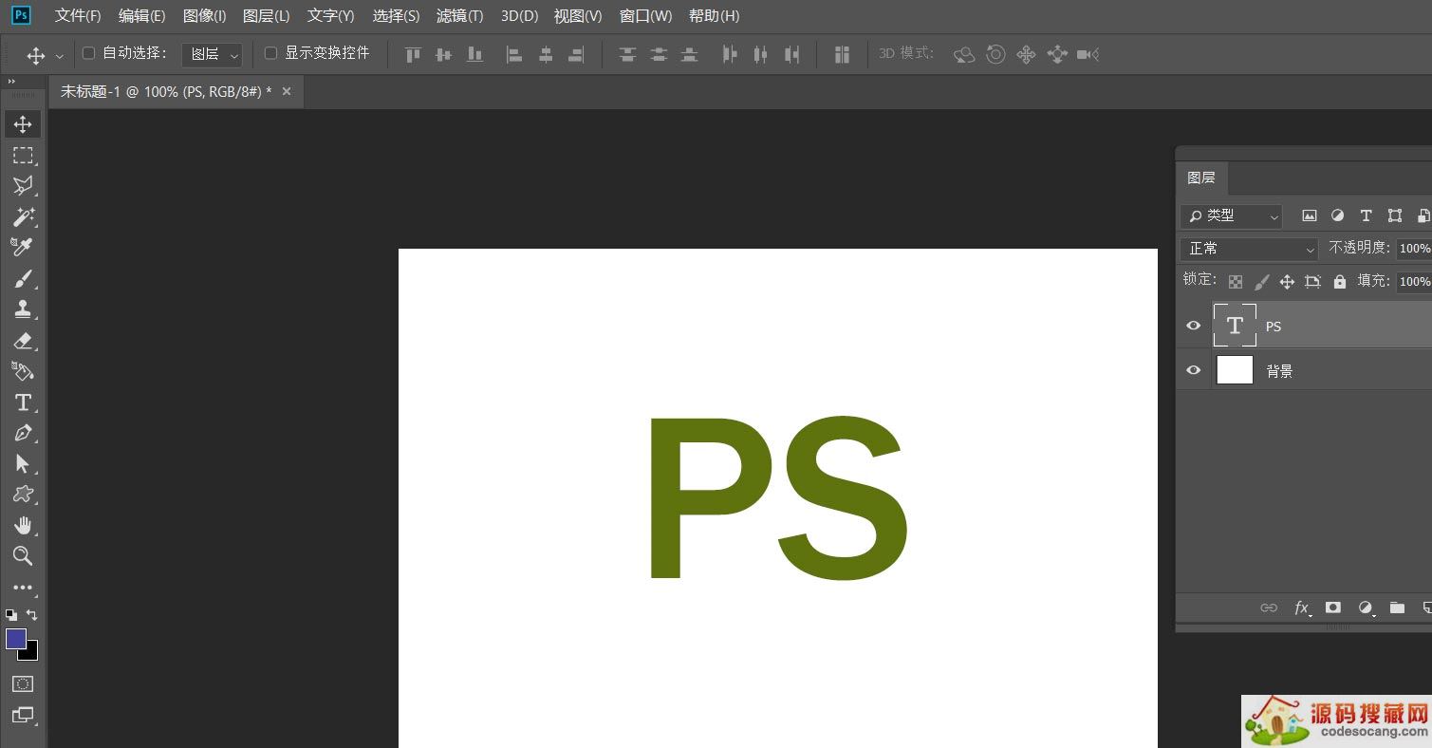Click the Auto-Align Layers icon
Screen dimensions: 1432x748
point(842,55)
